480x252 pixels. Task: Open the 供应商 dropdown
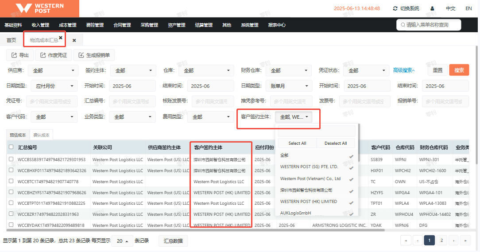point(53,71)
